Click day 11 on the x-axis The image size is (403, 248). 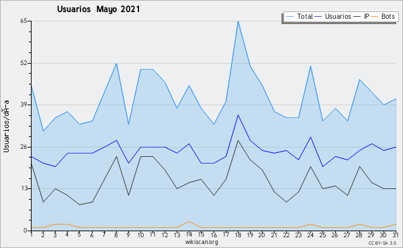152,235
